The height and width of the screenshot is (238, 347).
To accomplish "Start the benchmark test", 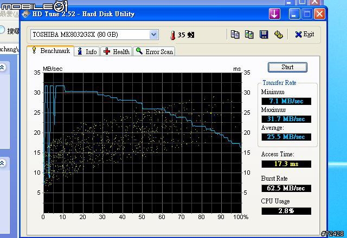I will tap(287, 67).
